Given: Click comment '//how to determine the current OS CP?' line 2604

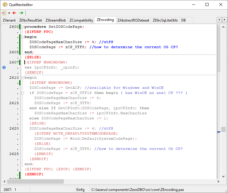Looking at the screenshot, I should (134, 47).
